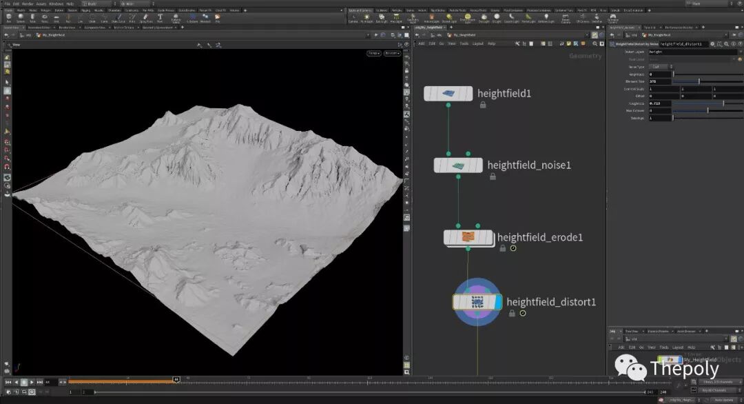
Task: Click the heightfield_erode1 node icon
Action: (468, 237)
